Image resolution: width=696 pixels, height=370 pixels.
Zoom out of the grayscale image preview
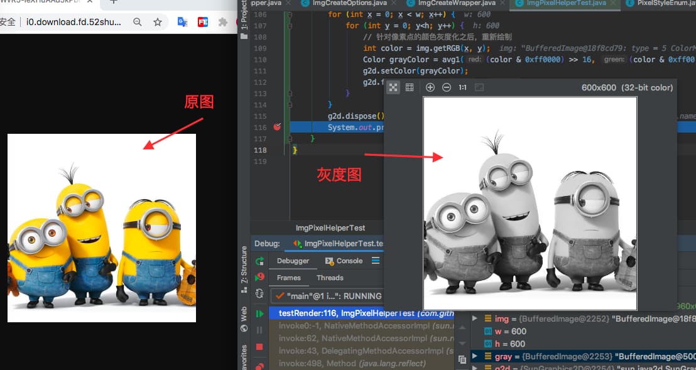pos(447,87)
